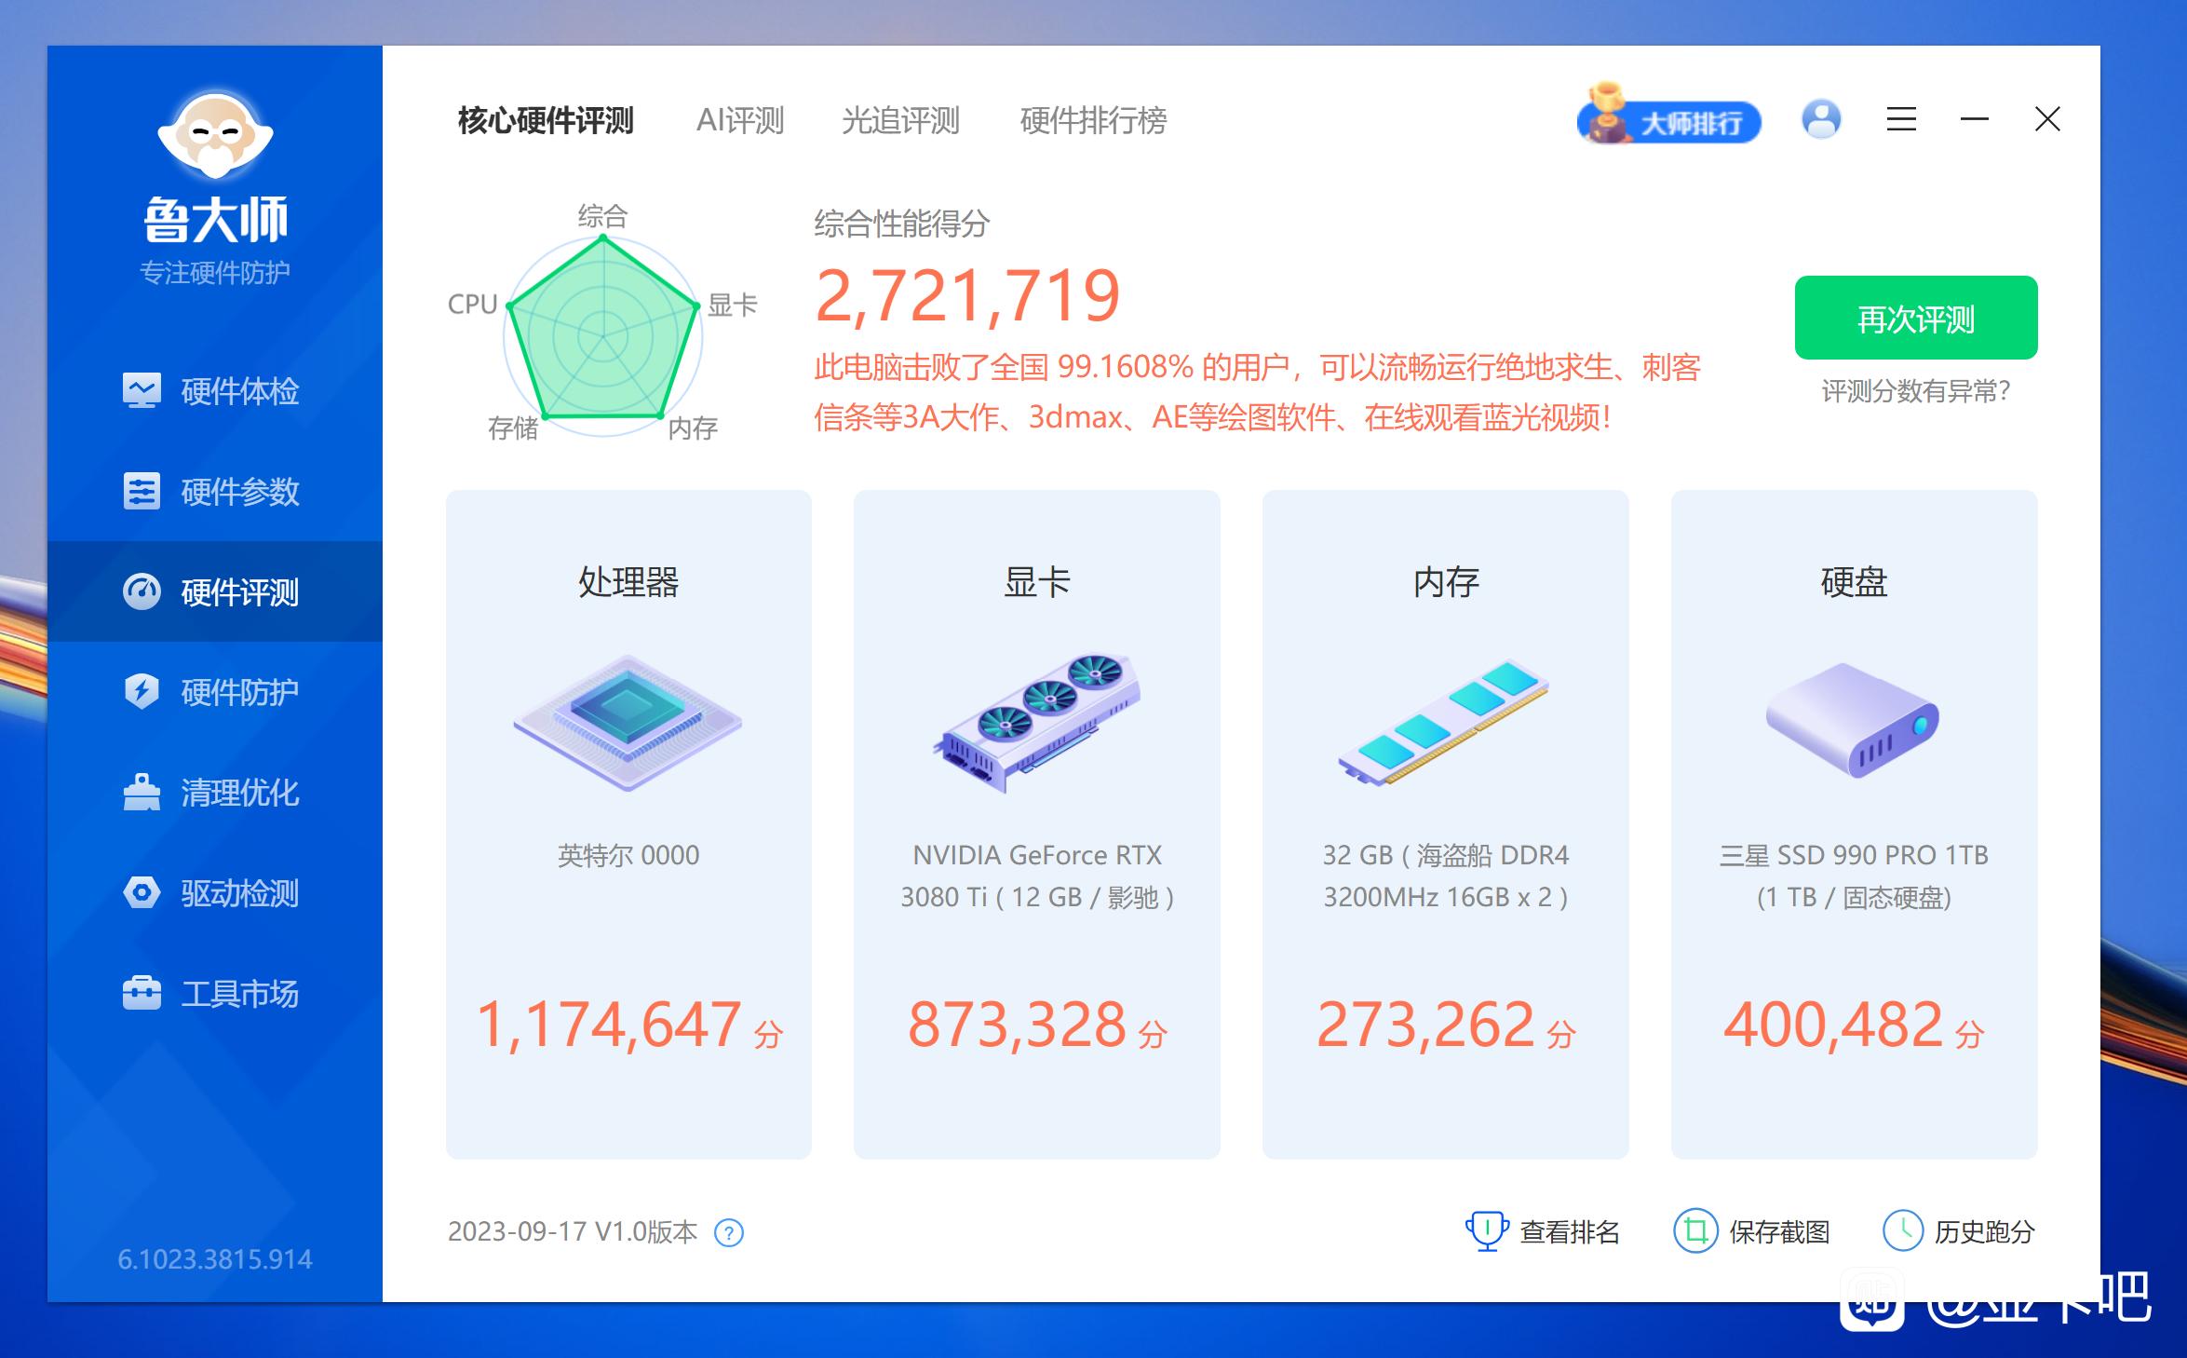Open 清理优化 sidebar section

pyautogui.click(x=214, y=793)
